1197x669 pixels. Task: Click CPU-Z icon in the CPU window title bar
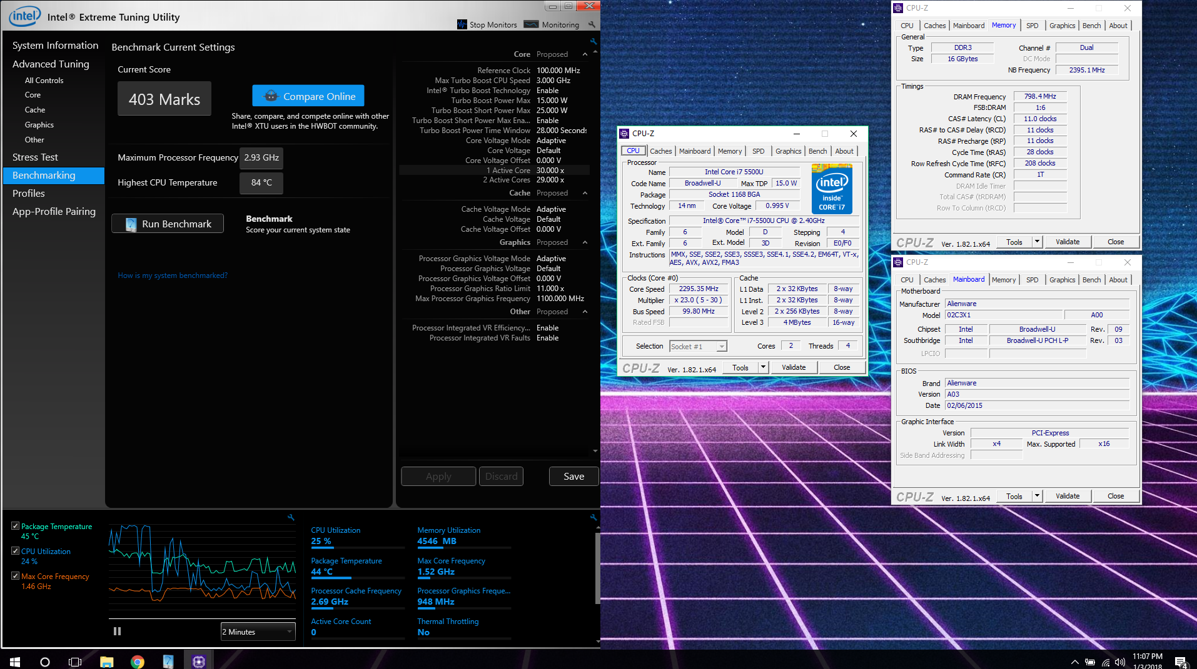[x=624, y=134]
